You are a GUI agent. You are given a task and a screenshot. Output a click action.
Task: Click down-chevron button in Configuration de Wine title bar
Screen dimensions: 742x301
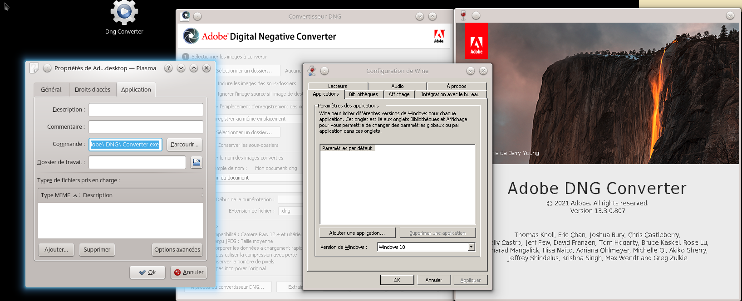[471, 71]
